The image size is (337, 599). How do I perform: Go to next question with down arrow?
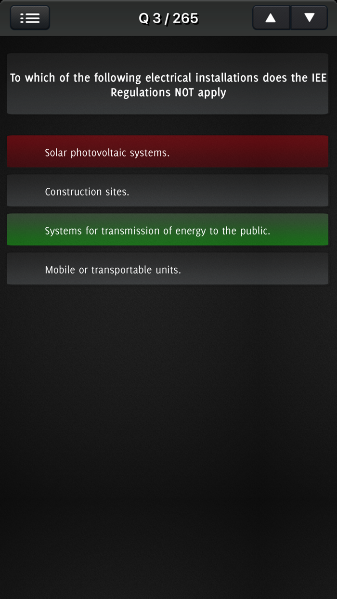(x=309, y=18)
